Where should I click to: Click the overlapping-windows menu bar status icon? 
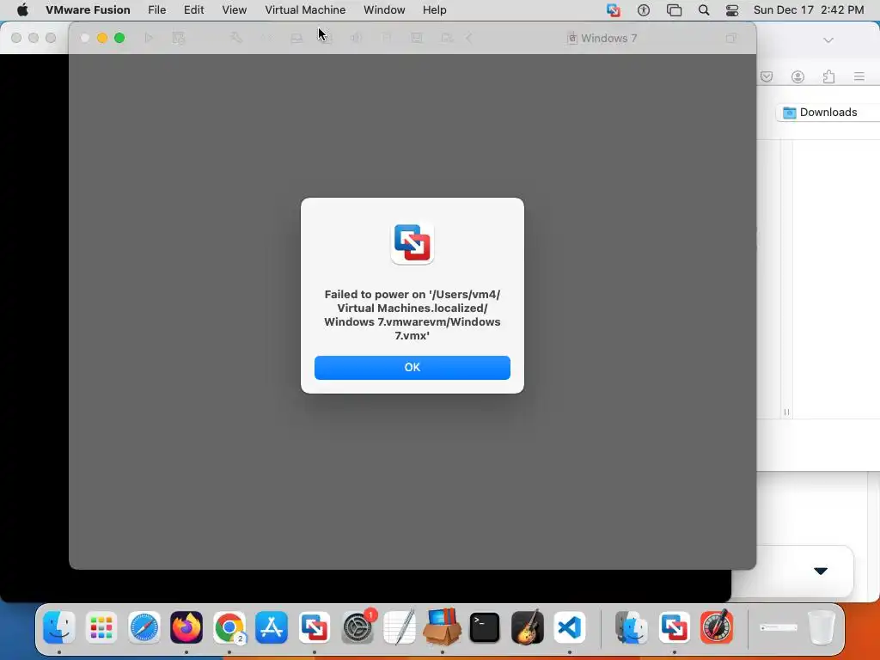(674, 10)
